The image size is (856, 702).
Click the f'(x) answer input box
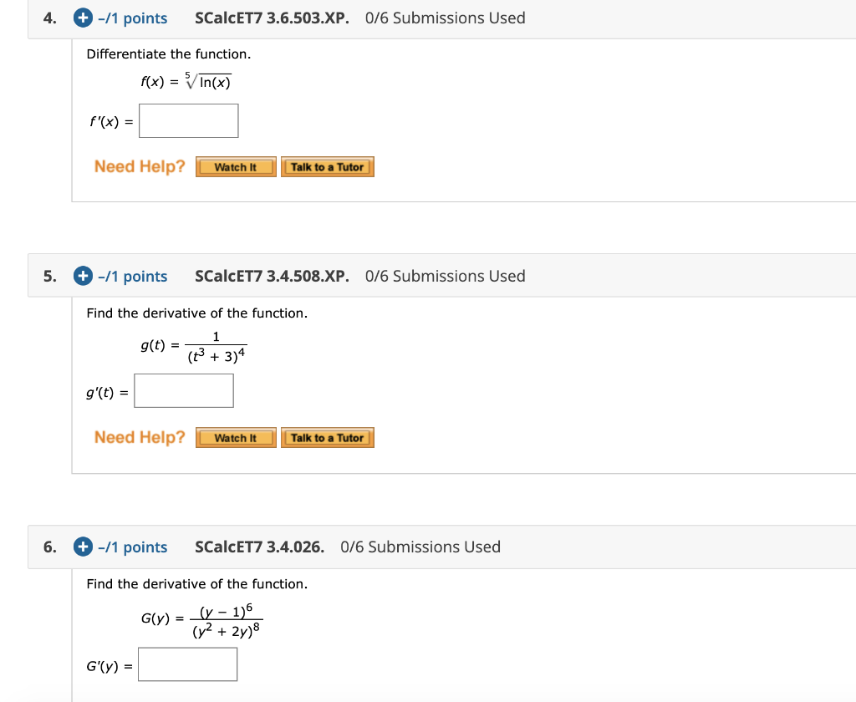[x=188, y=120]
